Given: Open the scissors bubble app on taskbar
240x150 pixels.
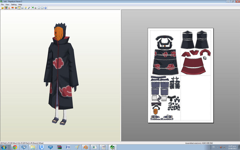Looking at the screenshot, I should tap(50, 147).
